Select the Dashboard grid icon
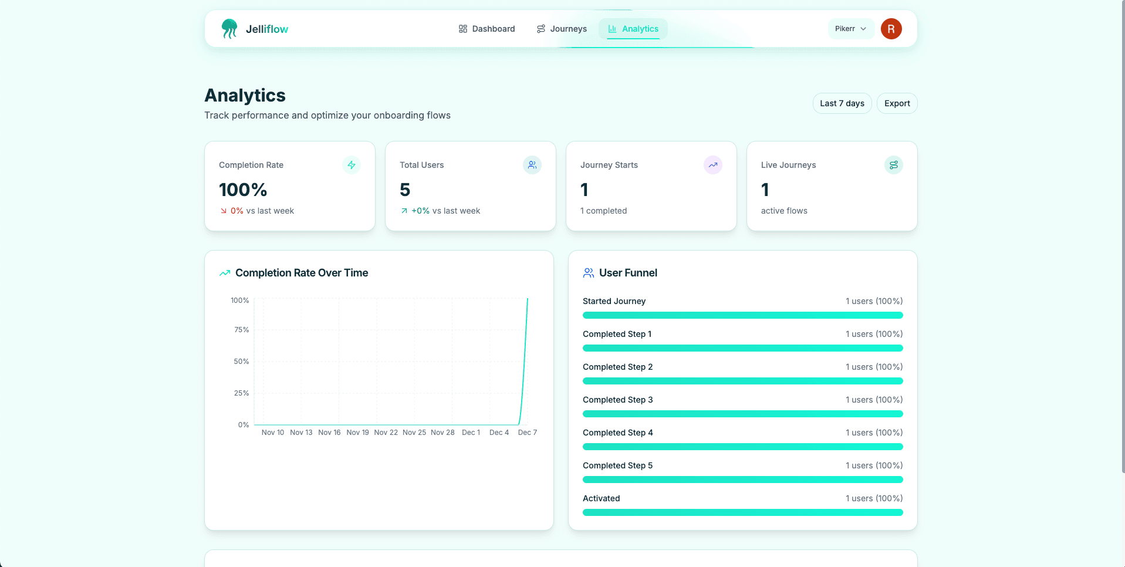Screen dimensions: 1125x567 (x=463, y=28)
